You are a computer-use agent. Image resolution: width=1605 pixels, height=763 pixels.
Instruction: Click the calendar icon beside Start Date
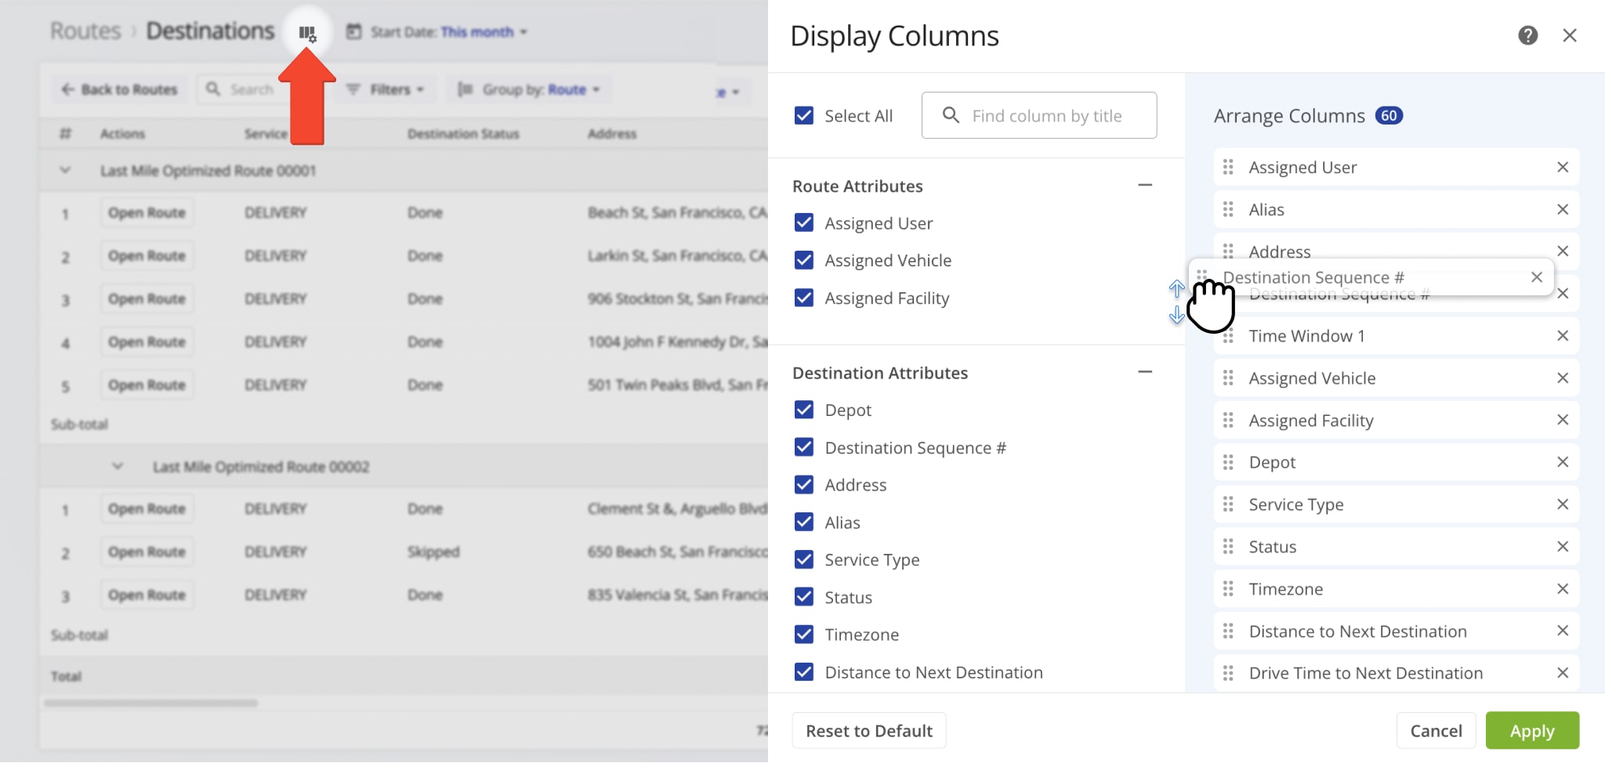(355, 31)
